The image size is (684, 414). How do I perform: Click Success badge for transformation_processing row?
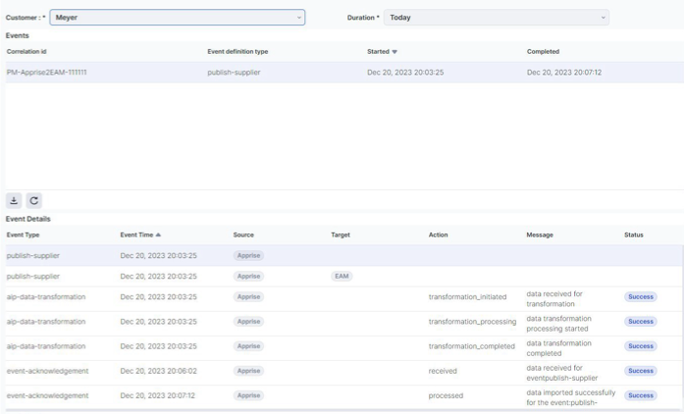point(641,322)
